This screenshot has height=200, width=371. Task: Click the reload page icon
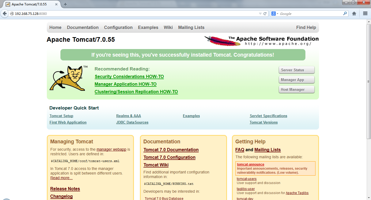[265, 14]
